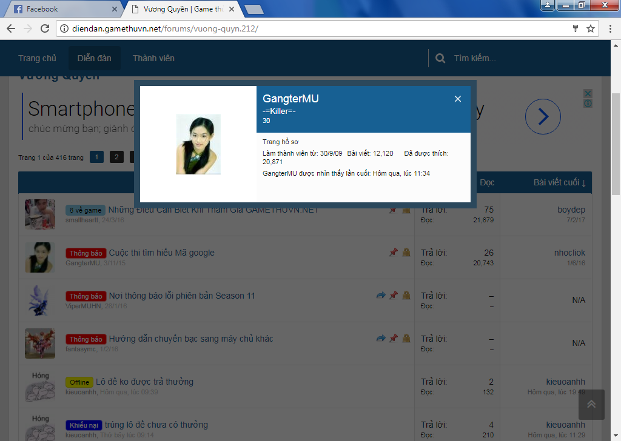Screen dimensions: 621x441
Task: Sort by Bài viết cuối column
Action: pos(560,182)
